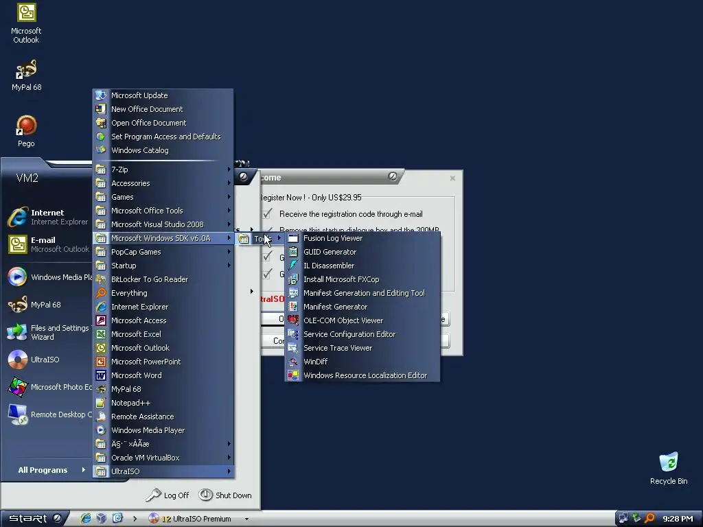Image resolution: width=703 pixels, height=527 pixels.
Task: Open Remote Desktop Connection start item
Action: coord(47,414)
